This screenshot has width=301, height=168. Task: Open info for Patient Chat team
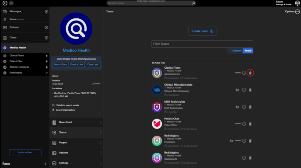click(x=244, y=124)
